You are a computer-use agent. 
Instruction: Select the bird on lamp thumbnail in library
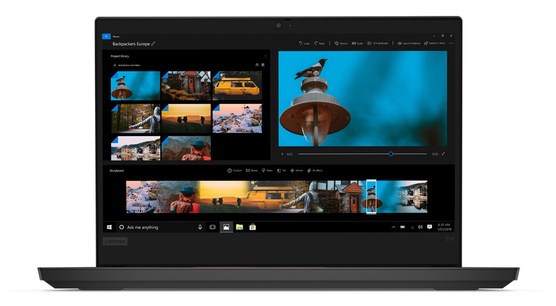click(136, 86)
